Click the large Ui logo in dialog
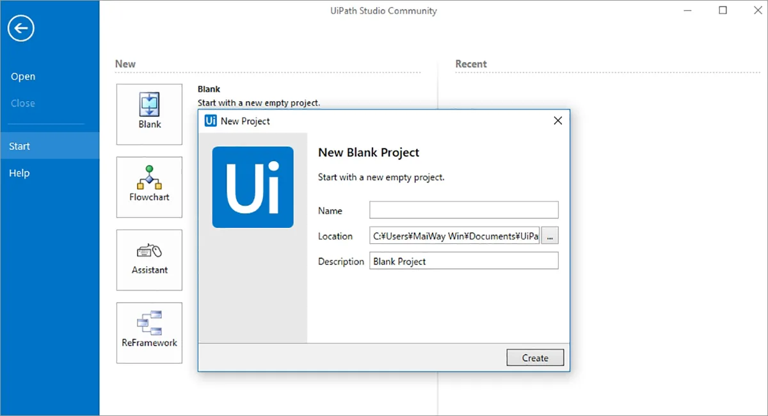Image resolution: width=768 pixels, height=416 pixels. click(x=253, y=188)
